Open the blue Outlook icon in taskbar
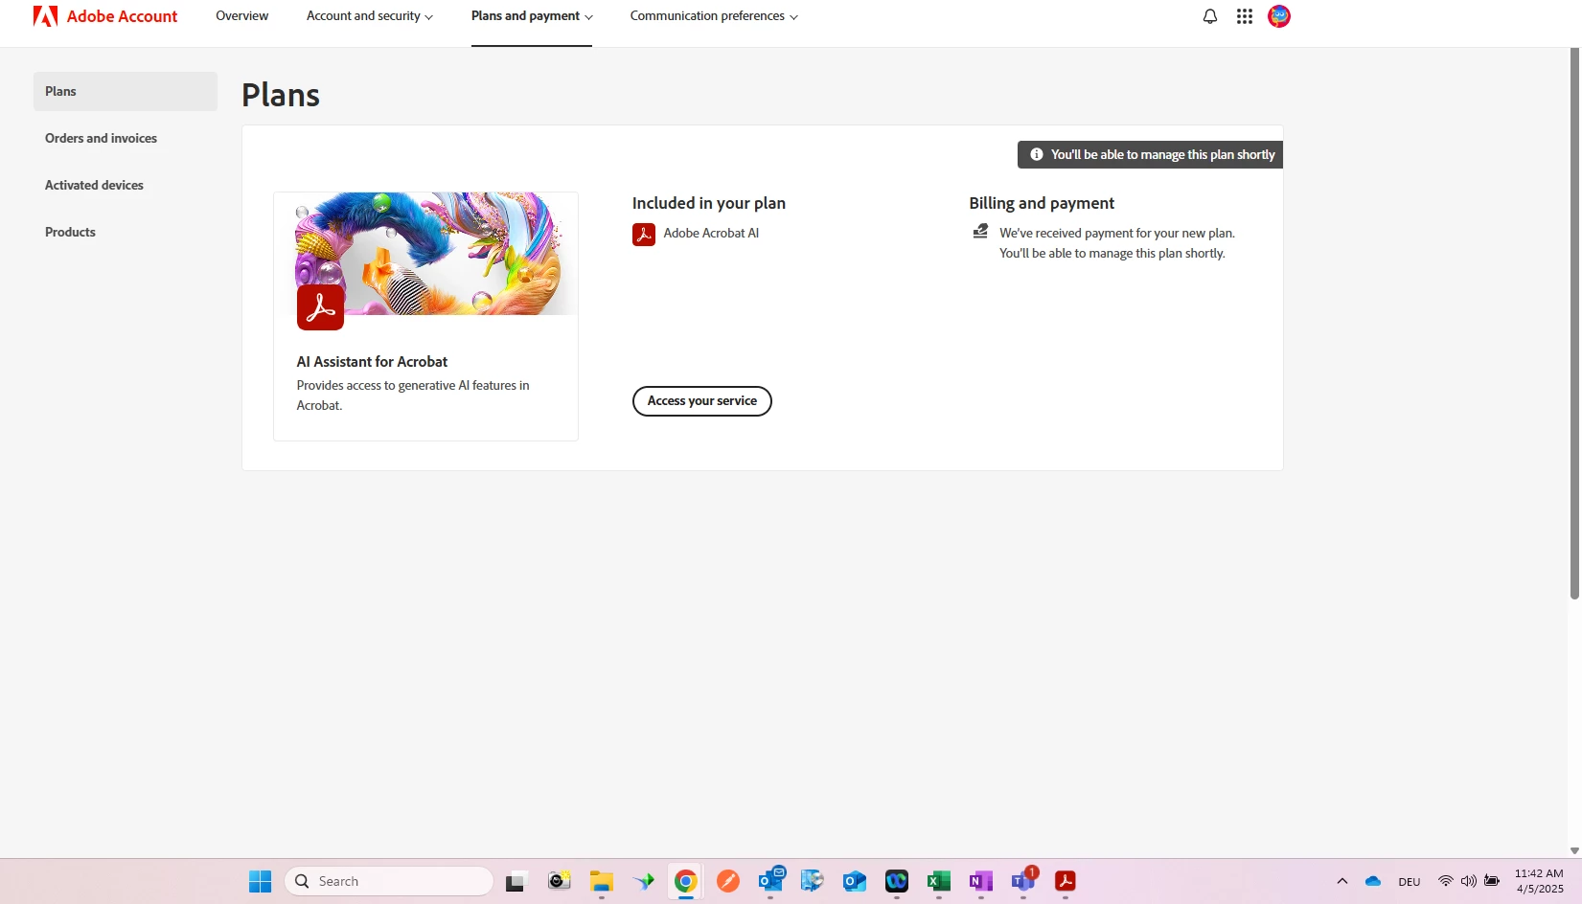Image resolution: width=1582 pixels, height=904 pixels. tap(855, 881)
